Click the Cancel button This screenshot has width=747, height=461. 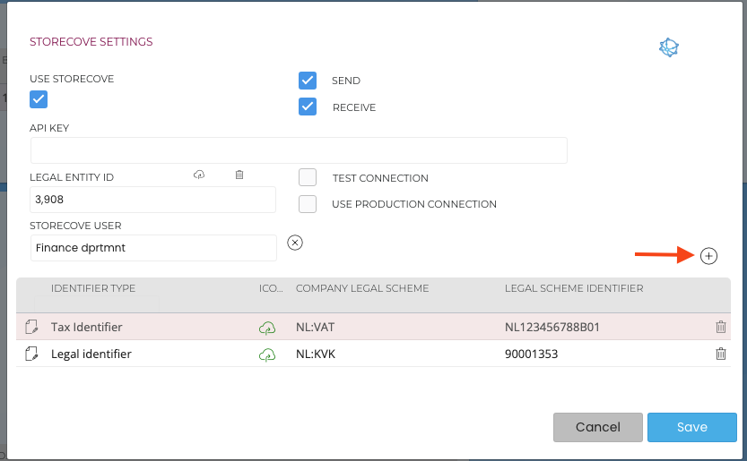(x=597, y=427)
